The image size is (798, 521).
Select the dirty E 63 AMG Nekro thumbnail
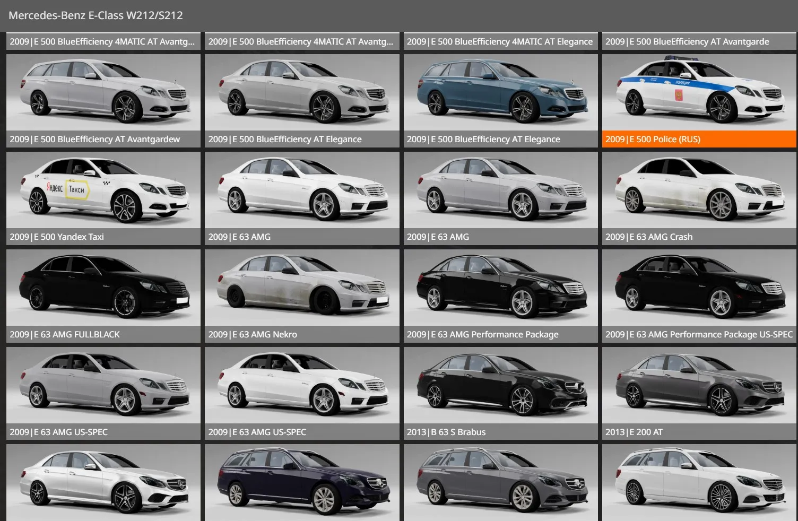[x=302, y=288]
